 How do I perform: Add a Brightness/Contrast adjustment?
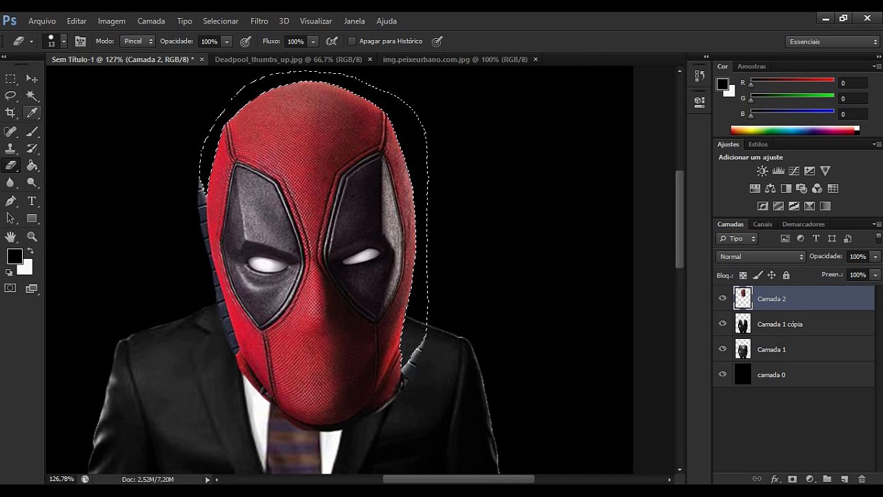tap(762, 171)
